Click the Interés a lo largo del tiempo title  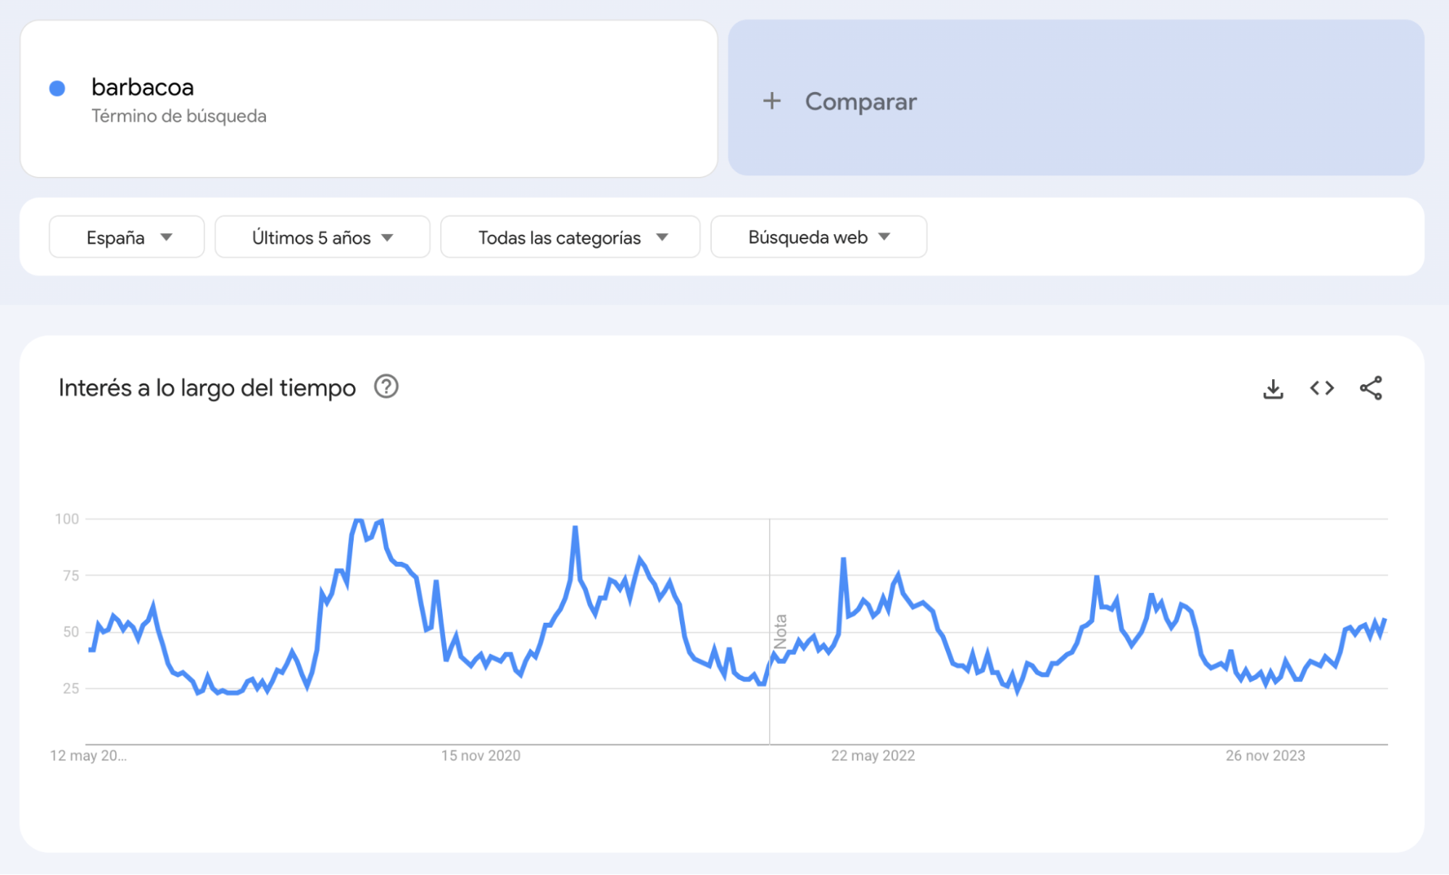pos(207,387)
